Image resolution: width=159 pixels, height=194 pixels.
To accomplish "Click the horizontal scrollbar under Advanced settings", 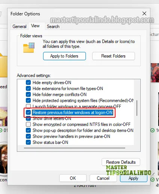I will pyautogui.click(x=75, y=148).
